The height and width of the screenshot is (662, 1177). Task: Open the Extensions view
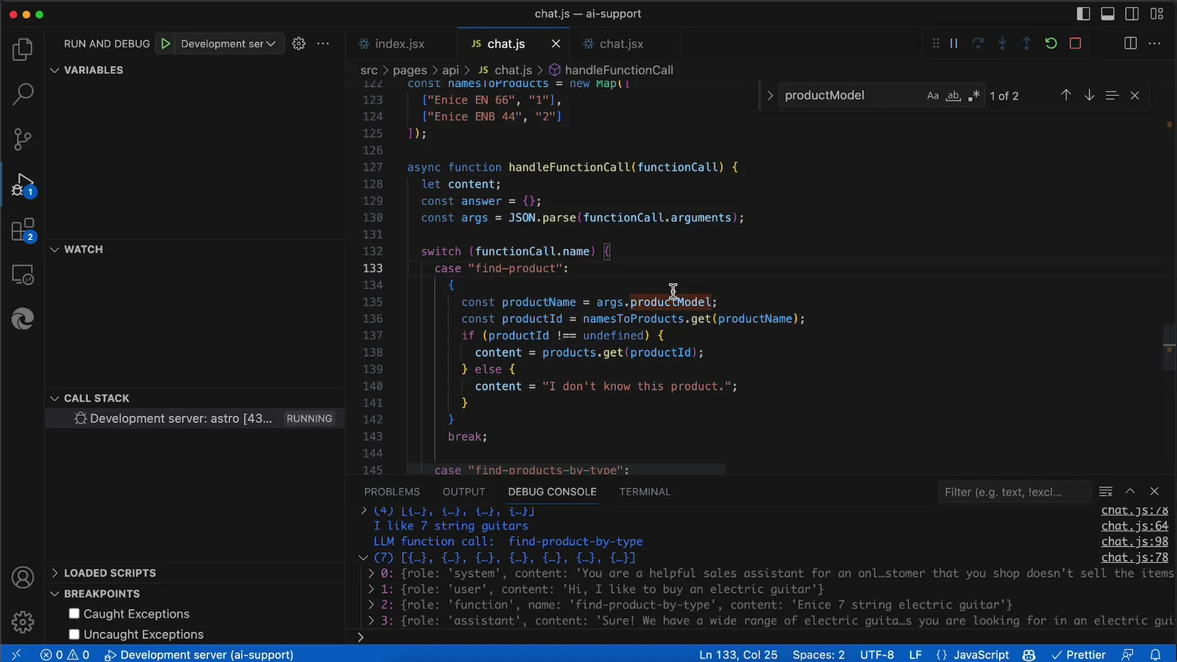coord(23,231)
